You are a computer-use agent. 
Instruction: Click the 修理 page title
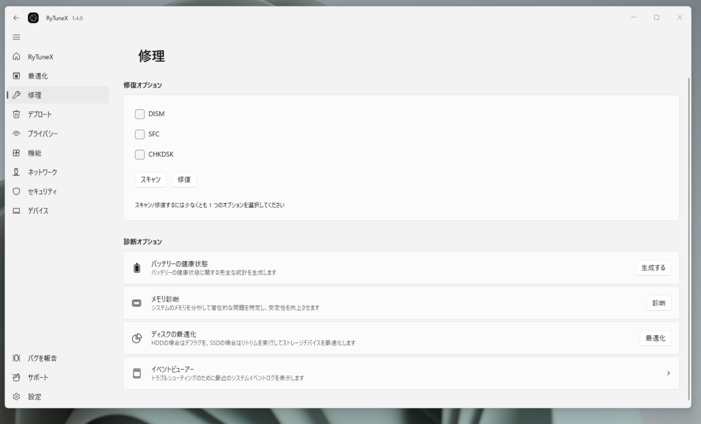(152, 56)
